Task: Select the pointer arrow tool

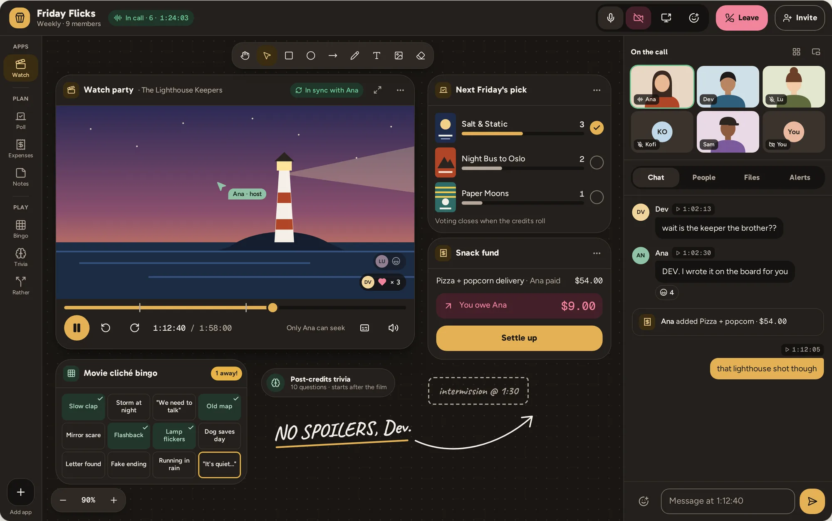Action: click(x=267, y=55)
